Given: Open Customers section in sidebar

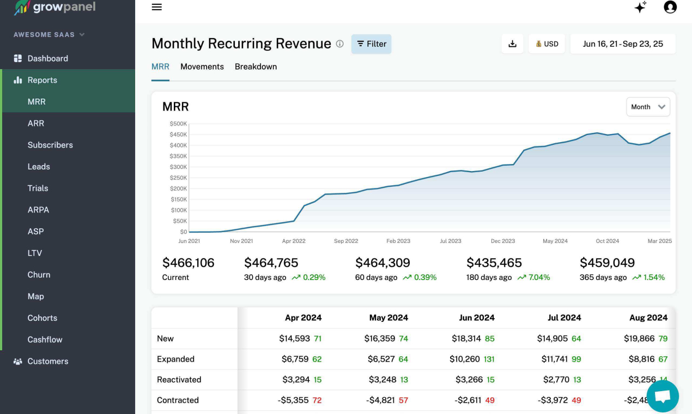Looking at the screenshot, I should (47, 361).
